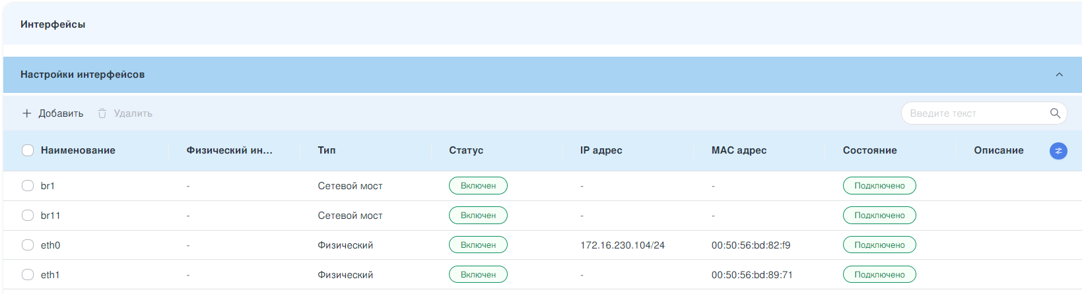Click the Включен badge in br1 row
Image resolution: width=1082 pixels, height=294 pixels.
[x=478, y=186]
